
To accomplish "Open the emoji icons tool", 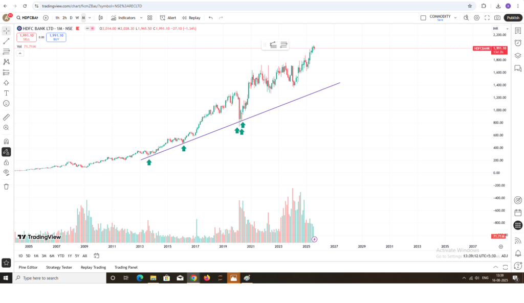I will click(6, 103).
